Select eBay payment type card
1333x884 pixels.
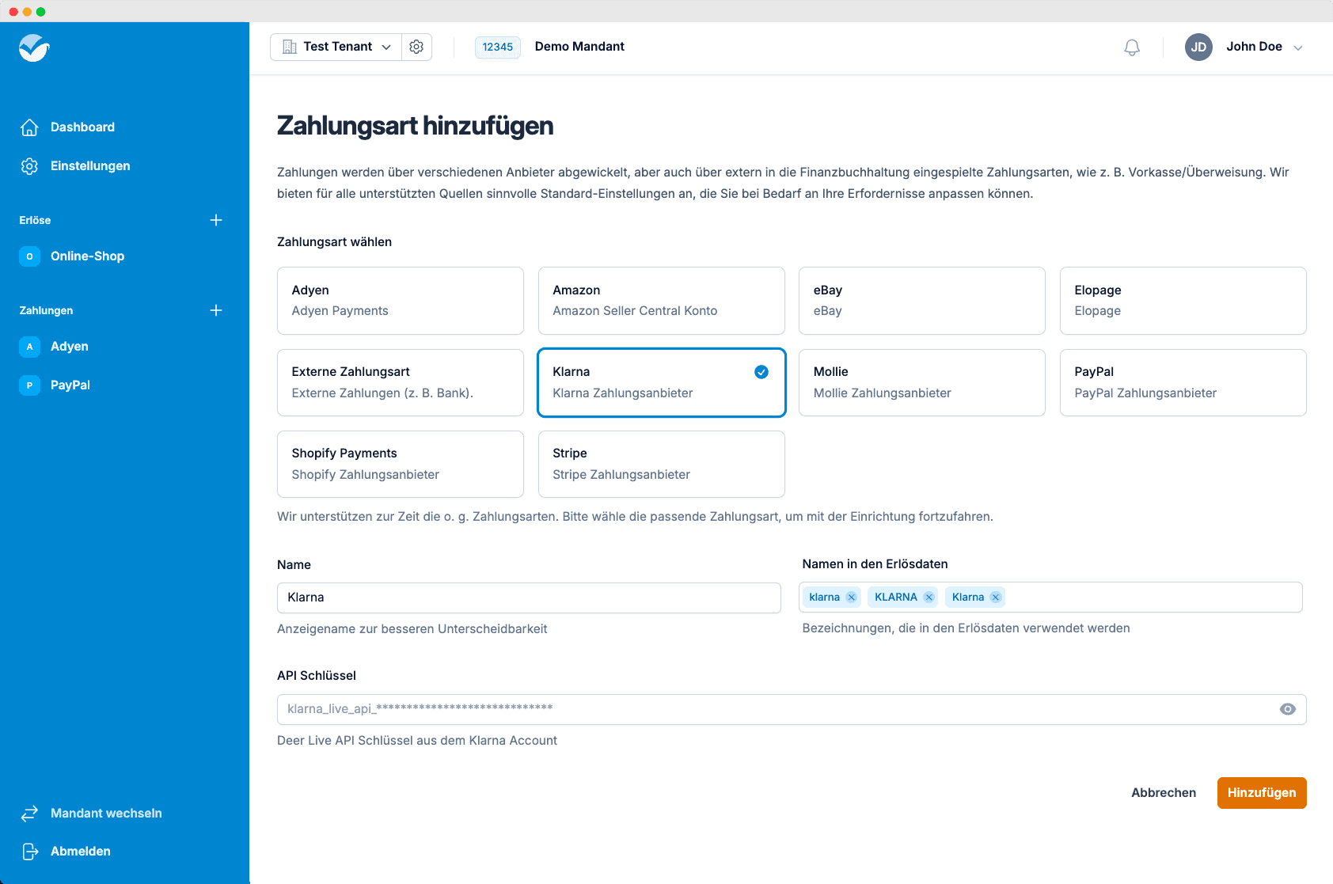click(922, 301)
